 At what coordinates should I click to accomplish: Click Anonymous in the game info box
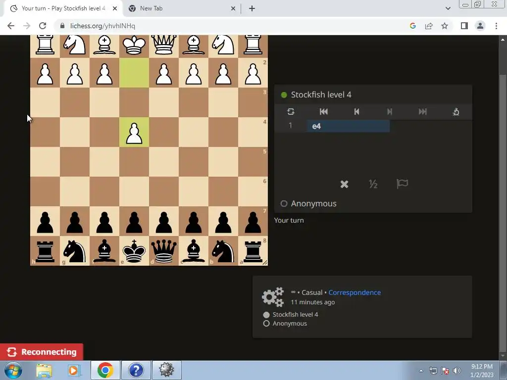pos(289,324)
